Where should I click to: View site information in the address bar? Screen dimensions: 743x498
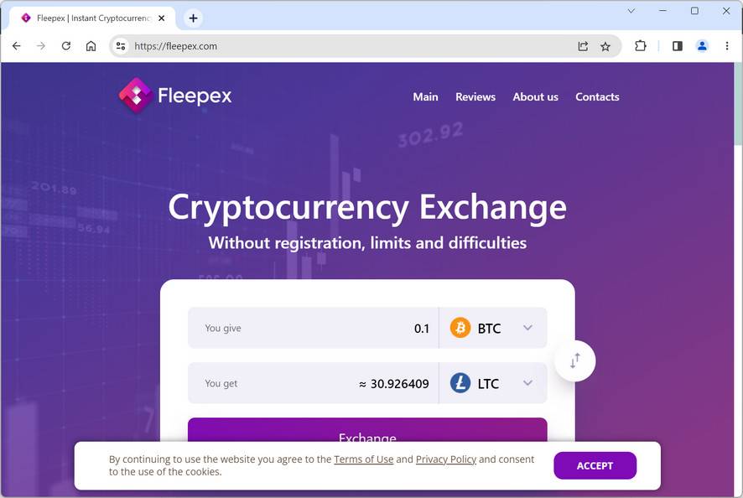pos(121,46)
